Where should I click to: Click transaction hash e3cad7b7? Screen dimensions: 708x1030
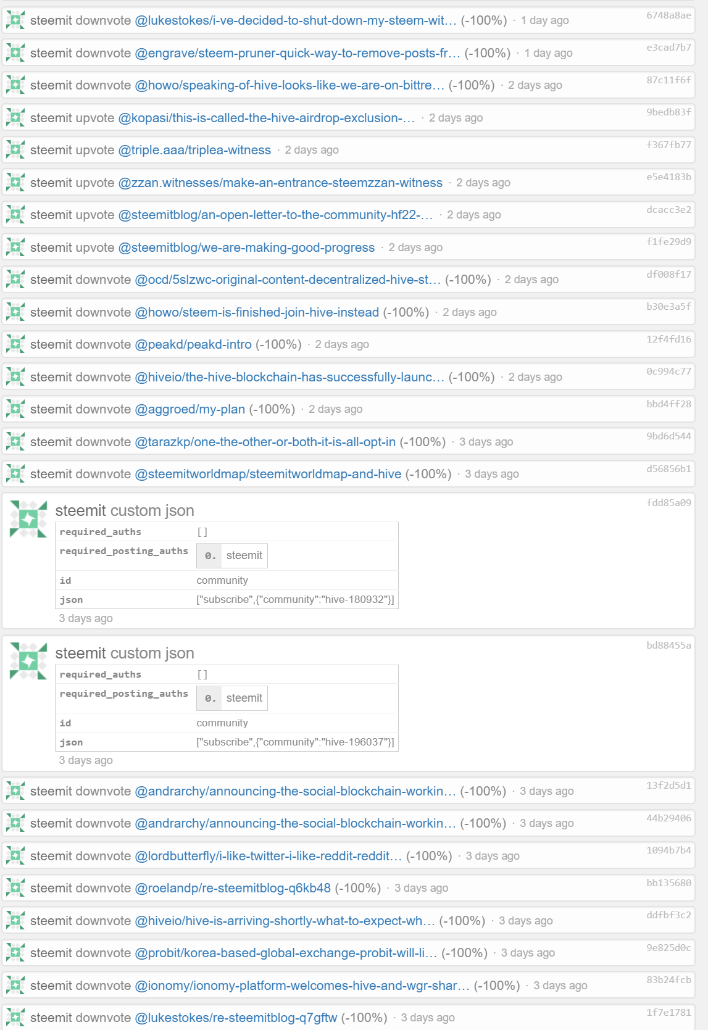[668, 48]
